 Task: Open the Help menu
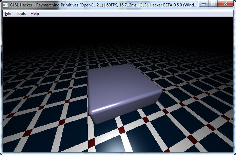(35, 14)
